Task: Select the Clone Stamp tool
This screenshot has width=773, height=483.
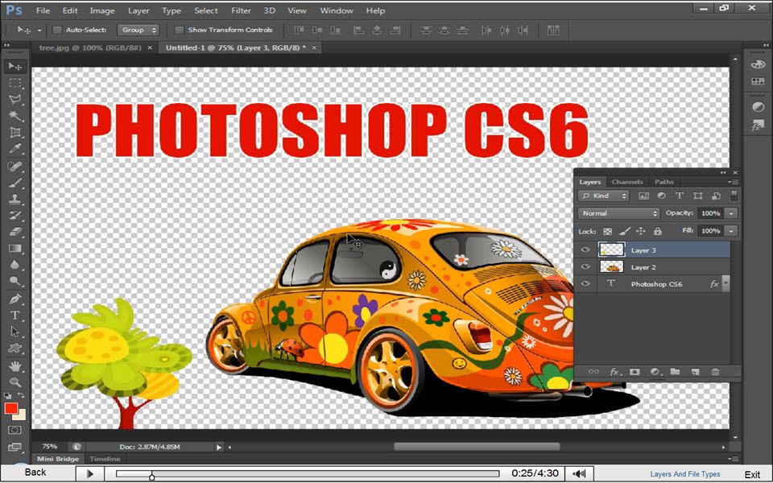Action: click(x=15, y=199)
